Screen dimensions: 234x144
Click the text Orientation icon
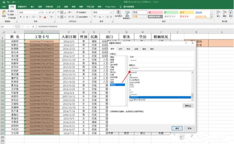click(70, 12)
